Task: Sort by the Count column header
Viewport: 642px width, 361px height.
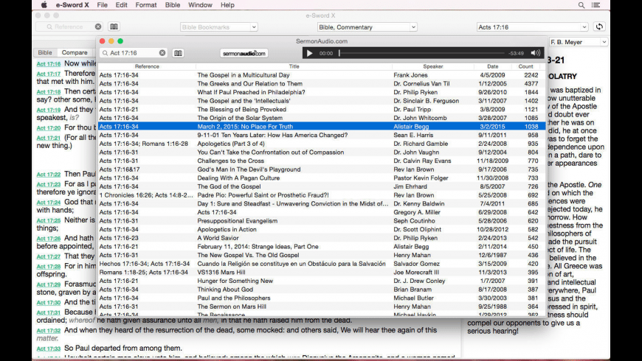Action: click(525, 66)
